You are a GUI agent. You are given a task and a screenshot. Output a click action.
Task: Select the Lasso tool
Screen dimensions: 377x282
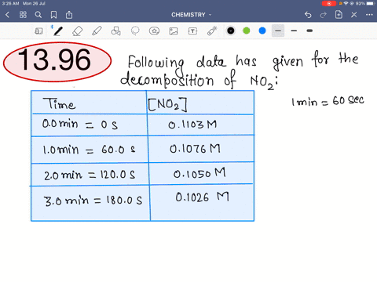[x=135, y=31]
